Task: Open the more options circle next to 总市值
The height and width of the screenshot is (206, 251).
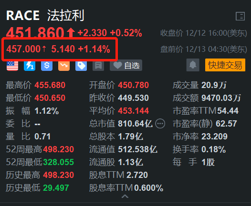Action: point(160,124)
